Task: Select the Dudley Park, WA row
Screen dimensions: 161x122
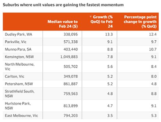Action: 81,34
